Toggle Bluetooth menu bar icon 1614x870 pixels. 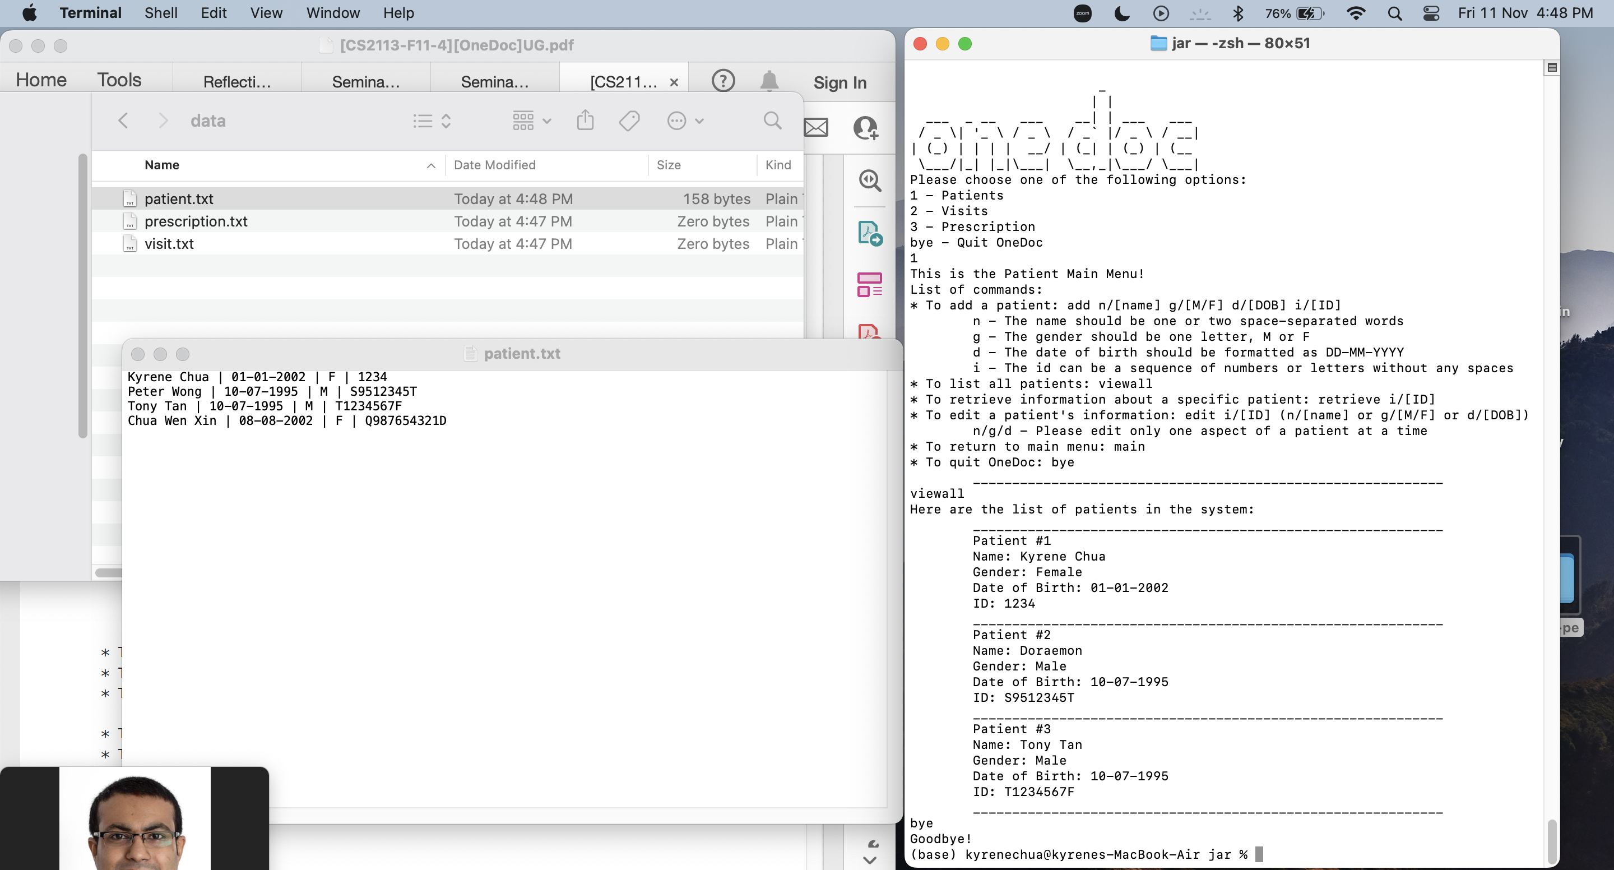click(1238, 13)
